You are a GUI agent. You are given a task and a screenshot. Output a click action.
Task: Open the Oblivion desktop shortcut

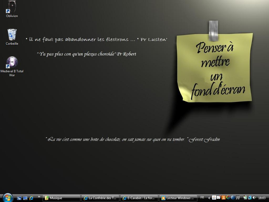12,8
